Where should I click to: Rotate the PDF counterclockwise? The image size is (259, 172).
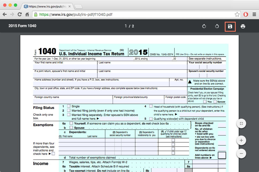coord(217,27)
